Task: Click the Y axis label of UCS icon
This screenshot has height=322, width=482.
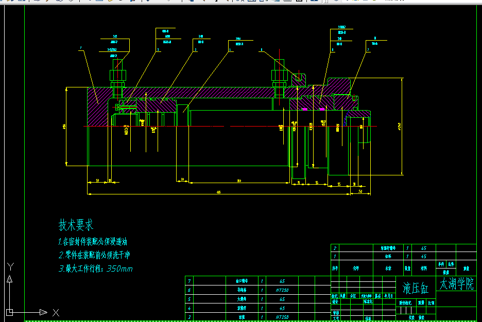Action: click(x=10, y=266)
